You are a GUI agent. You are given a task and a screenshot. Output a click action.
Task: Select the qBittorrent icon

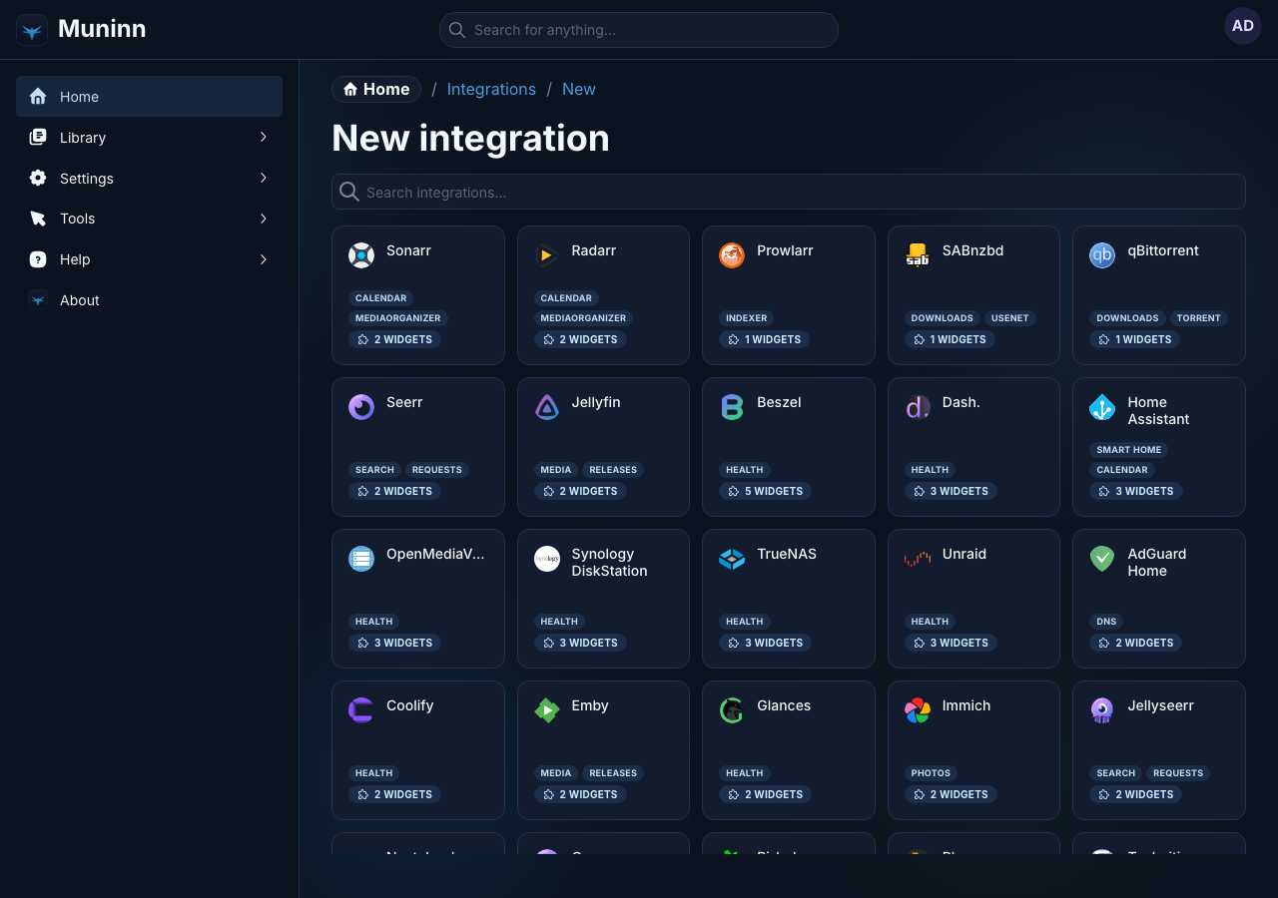click(x=1102, y=255)
